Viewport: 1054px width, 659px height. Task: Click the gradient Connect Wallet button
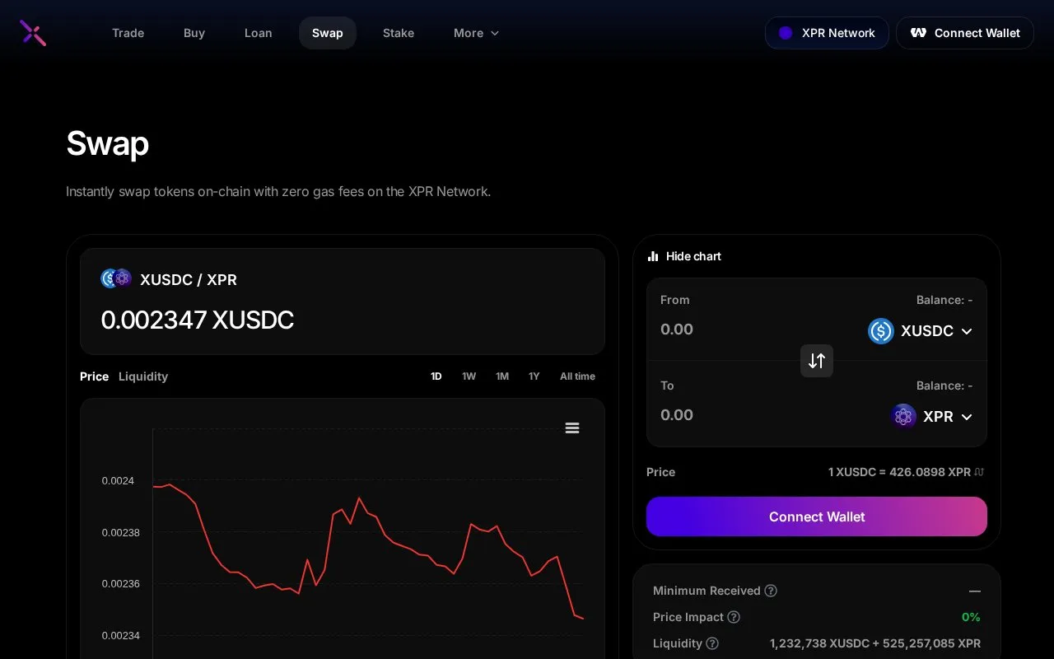point(817,516)
